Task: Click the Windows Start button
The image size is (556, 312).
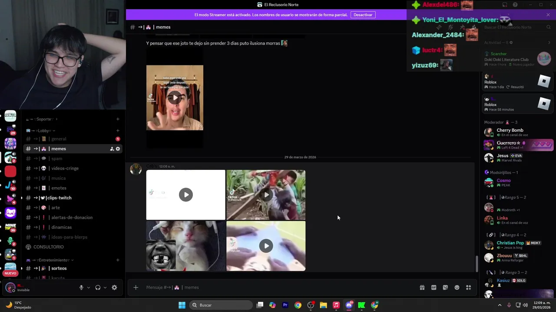Action: tap(182, 305)
